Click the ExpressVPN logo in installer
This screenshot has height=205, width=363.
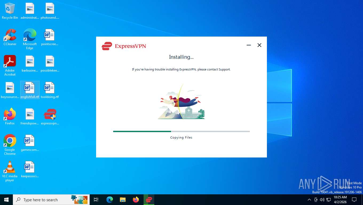pyautogui.click(x=124, y=46)
